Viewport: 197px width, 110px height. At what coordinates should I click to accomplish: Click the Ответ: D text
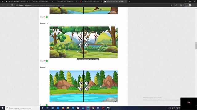click(x=43, y=61)
